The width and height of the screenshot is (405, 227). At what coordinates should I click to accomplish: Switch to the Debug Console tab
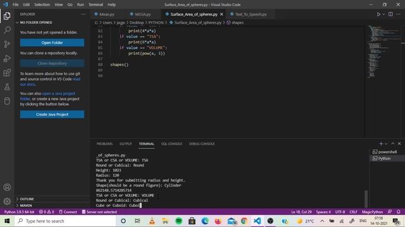tap(202, 144)
